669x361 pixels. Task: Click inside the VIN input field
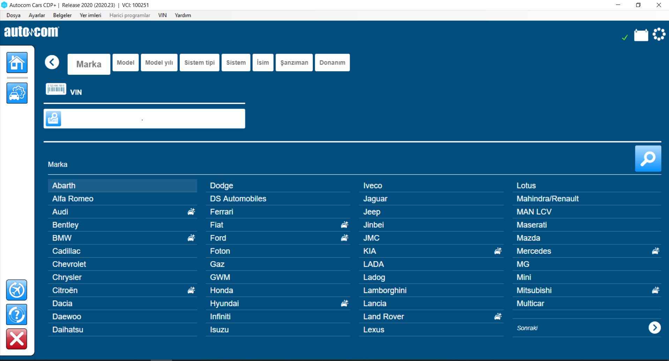(x=153, y=119)
